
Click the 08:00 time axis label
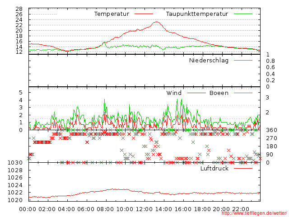(x=105, y=209)
